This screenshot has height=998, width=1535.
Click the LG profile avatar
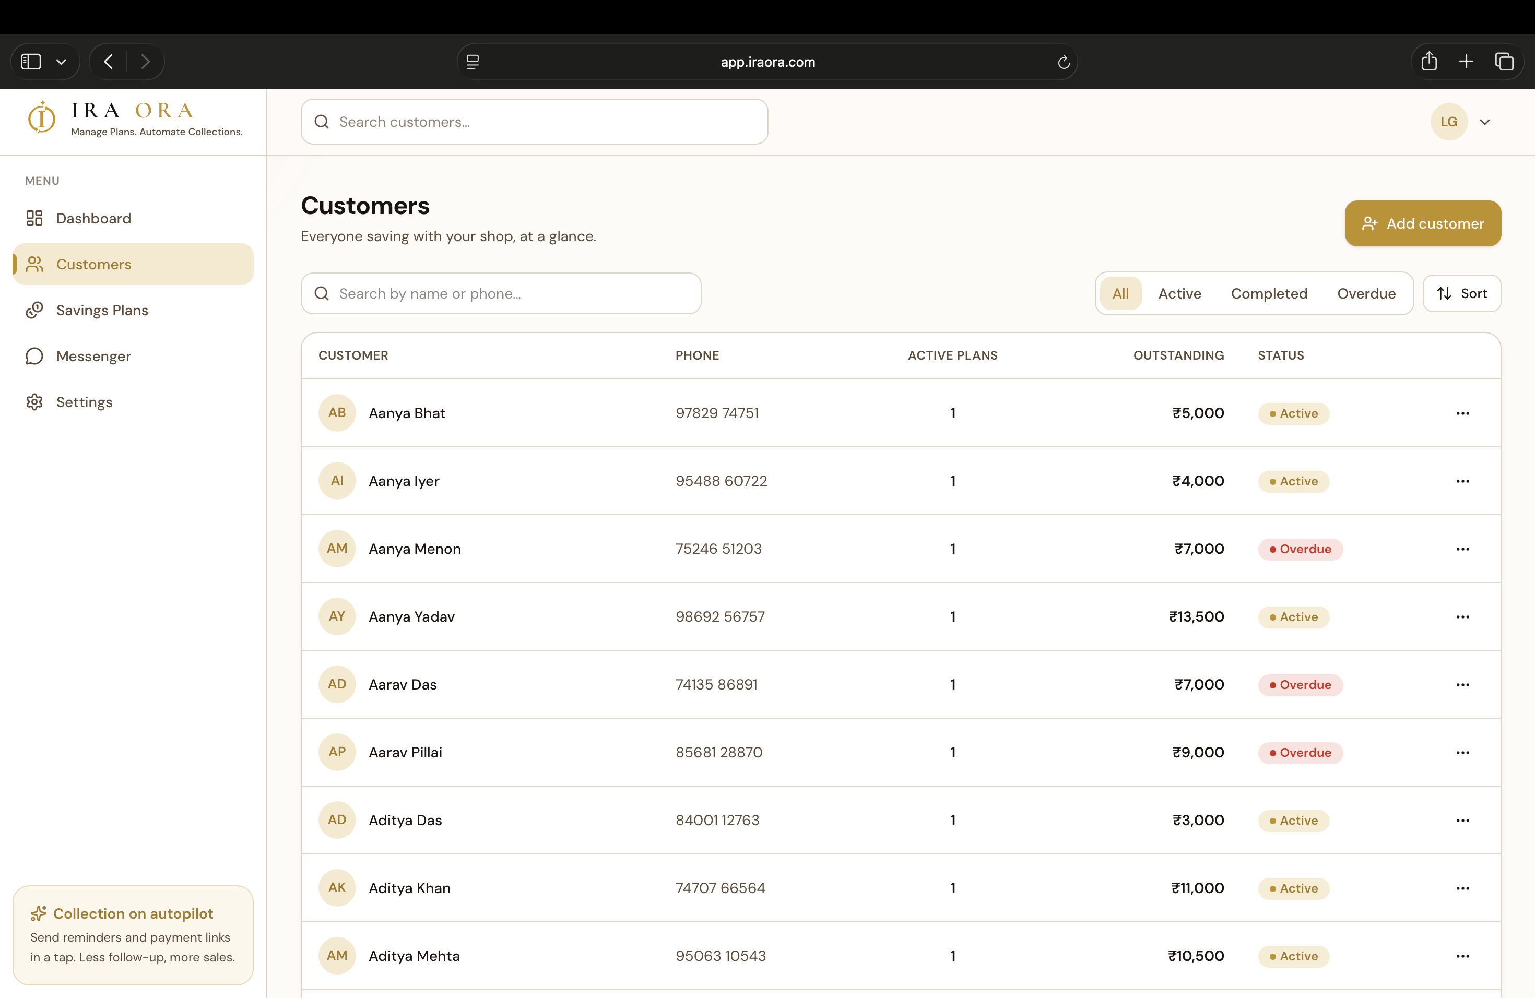point(1448,122)
